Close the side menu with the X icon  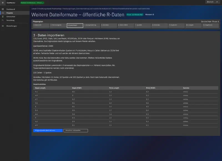(3, 3)
